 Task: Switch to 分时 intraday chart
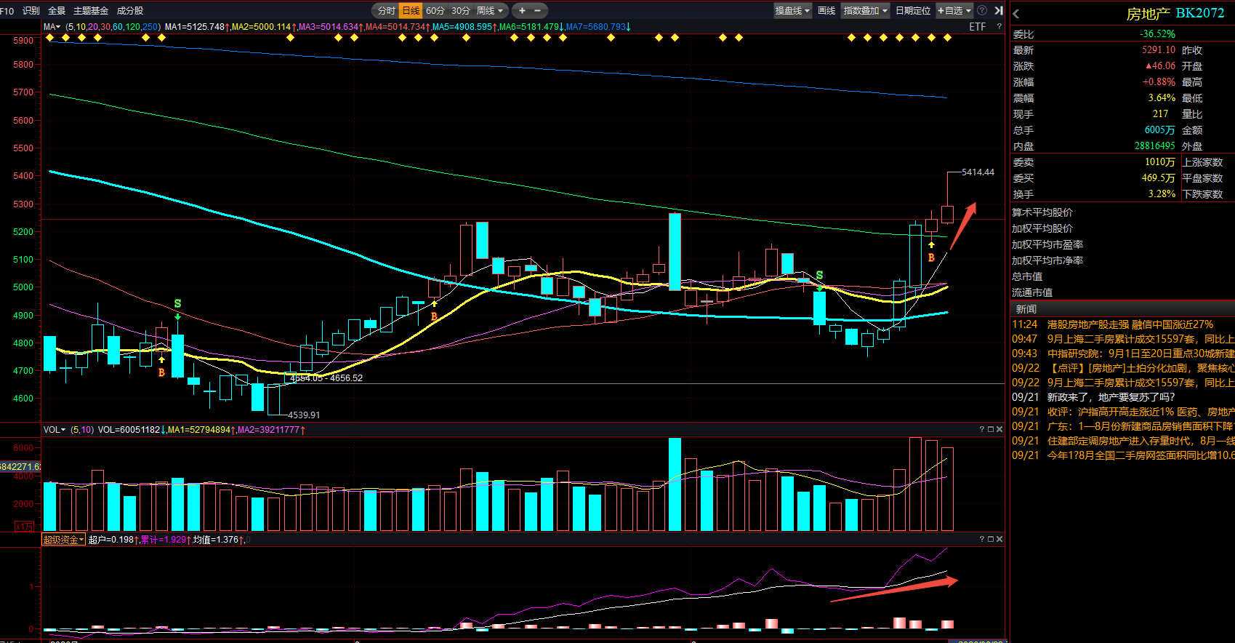(x=387, y=11)
